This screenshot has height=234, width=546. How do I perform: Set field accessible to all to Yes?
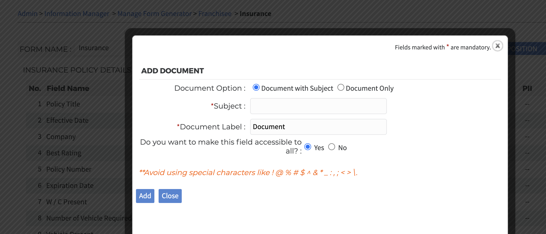click(x=308, y=147)
